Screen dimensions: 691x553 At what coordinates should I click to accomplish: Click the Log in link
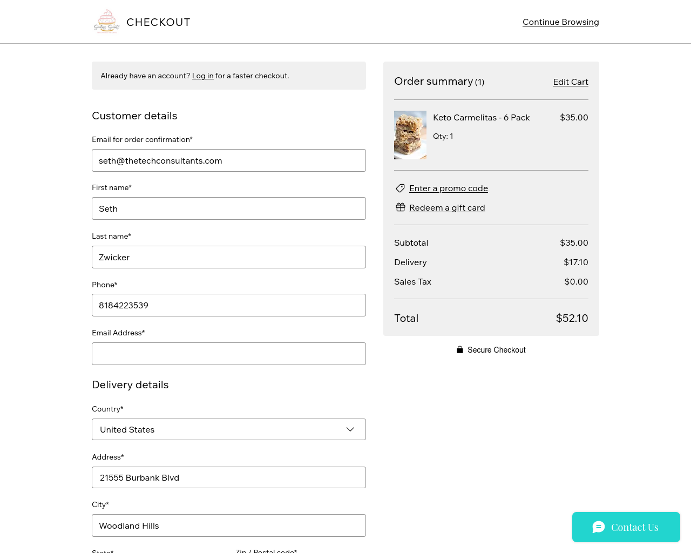203,76
